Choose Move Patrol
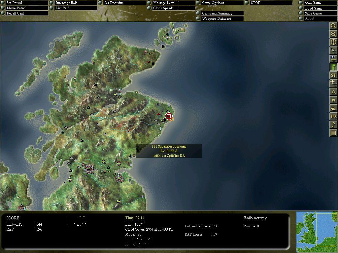The image size is (338, 253). pos(24,8)
